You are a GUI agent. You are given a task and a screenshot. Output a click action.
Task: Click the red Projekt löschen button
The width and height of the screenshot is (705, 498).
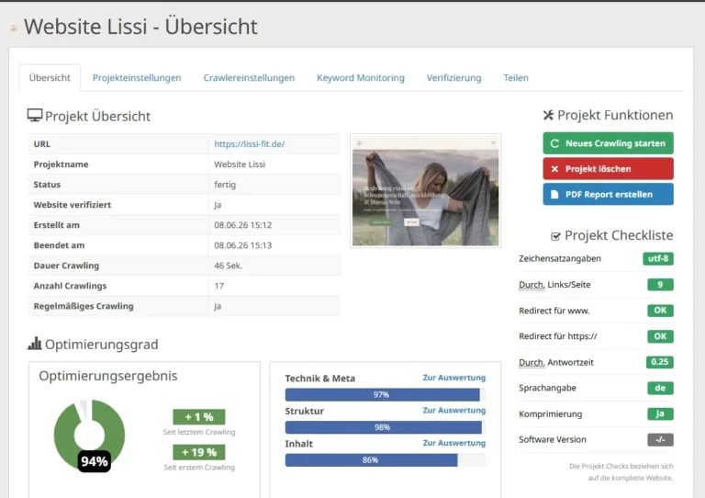pyautogui.click(x=608, y=169)
